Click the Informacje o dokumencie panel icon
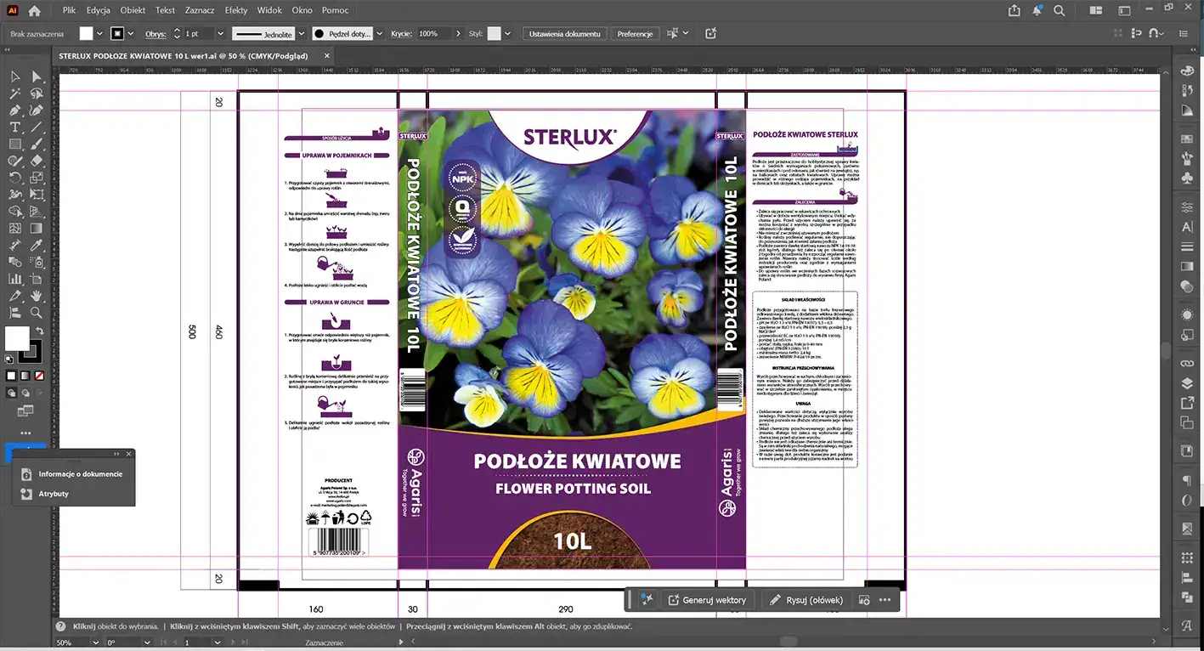The height and width of the screenshot is (651, 1204). tap(25, 474)
